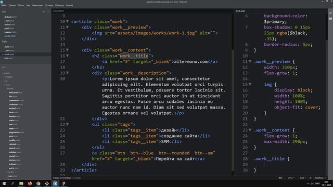The height and width of the screenshot is (187, 333).
Task: Click the Live Preview lightning icon
Action: [330, 14]
